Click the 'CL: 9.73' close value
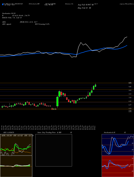Screen dimensions: 134x177 [x=49, y=5]
